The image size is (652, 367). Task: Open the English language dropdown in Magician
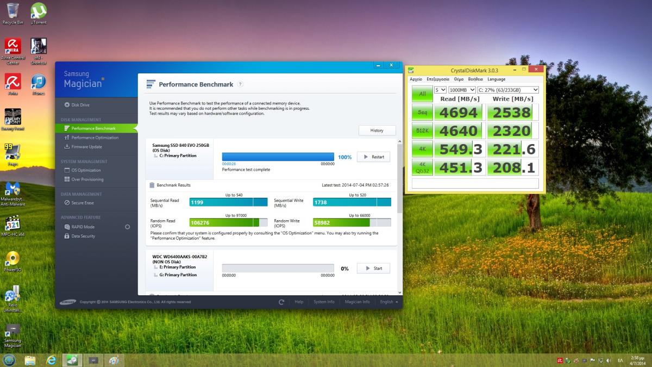click(x=389, y=302)
